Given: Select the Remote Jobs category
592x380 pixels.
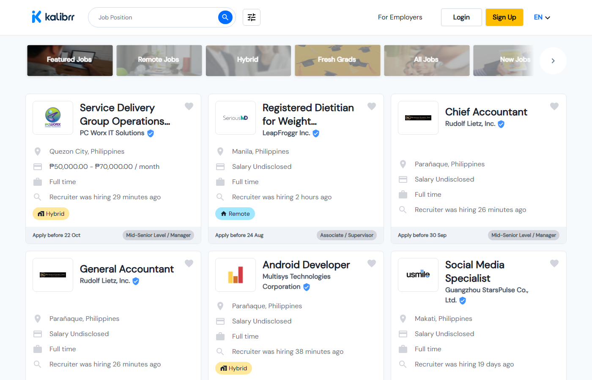Looking at the screenshot, I should (x=159, y=60).
